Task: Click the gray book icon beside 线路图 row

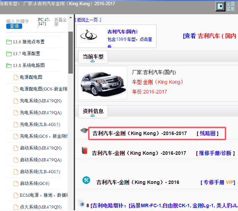Action: tap(84, 130)
